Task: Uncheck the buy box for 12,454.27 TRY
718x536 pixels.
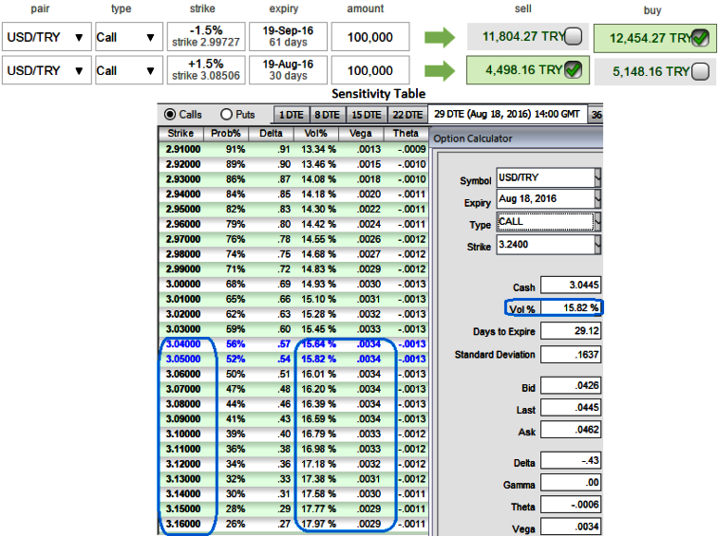Action: coord(700,39)
